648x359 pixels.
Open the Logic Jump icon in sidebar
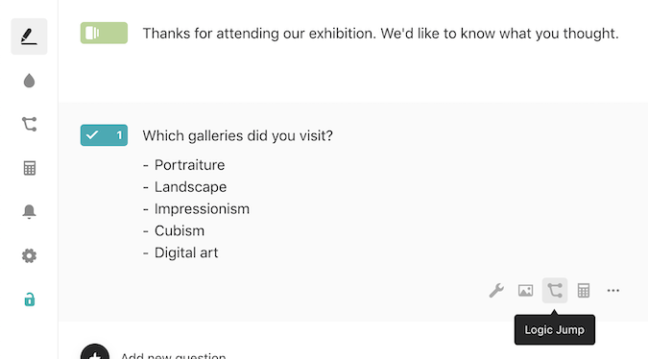click(29, 124)
